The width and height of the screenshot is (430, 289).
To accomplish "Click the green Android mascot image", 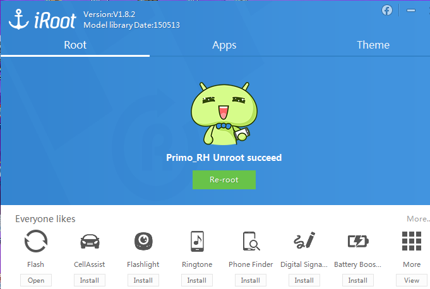I will pos(224,114).
